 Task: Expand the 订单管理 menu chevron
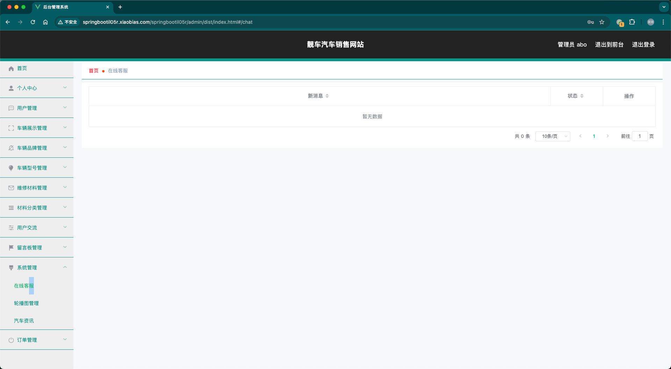(65, 339)
